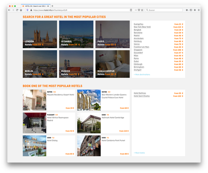
Task: Click the Hotel Catalonia Park Putxet photo
Action: (x=89, y=146)
